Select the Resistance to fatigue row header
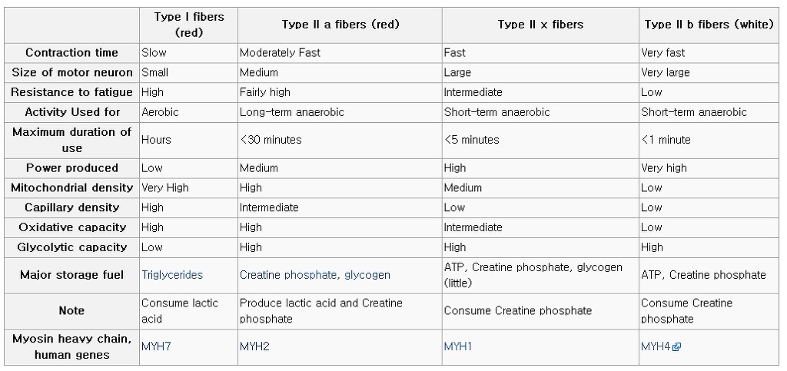Image resolution: width=787 pixels, height=371 pixels. click(x=71, y=92)
